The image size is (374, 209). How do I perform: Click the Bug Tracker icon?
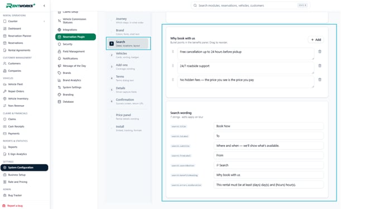click(x=5, y=195)
